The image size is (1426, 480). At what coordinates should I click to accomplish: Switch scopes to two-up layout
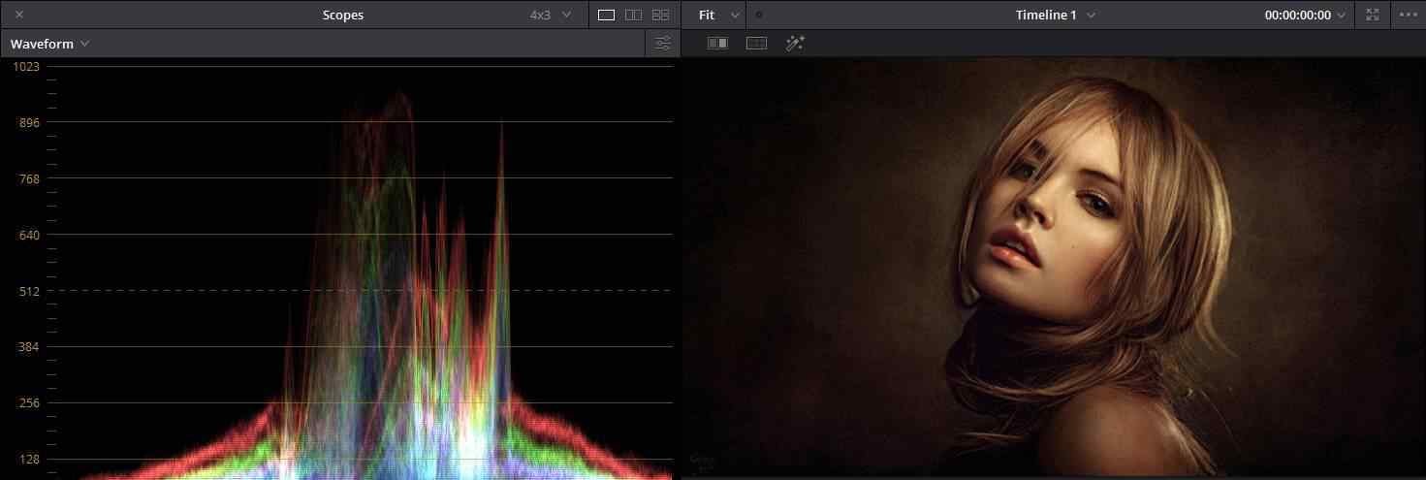tap(633, 15)
